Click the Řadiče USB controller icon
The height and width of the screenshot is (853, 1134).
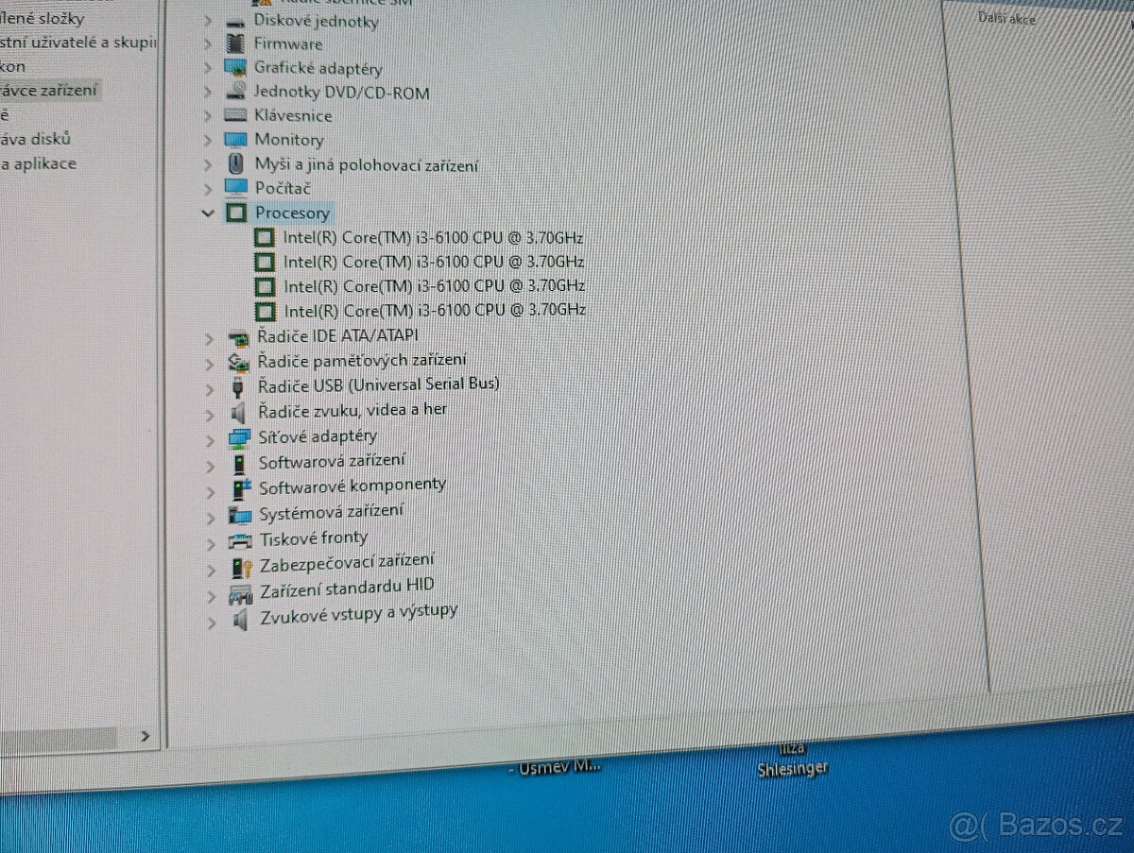pyautogui.click(x=237, y=384)
